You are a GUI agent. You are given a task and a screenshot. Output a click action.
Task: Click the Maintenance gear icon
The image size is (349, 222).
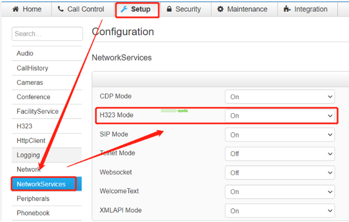click(220, 9)
